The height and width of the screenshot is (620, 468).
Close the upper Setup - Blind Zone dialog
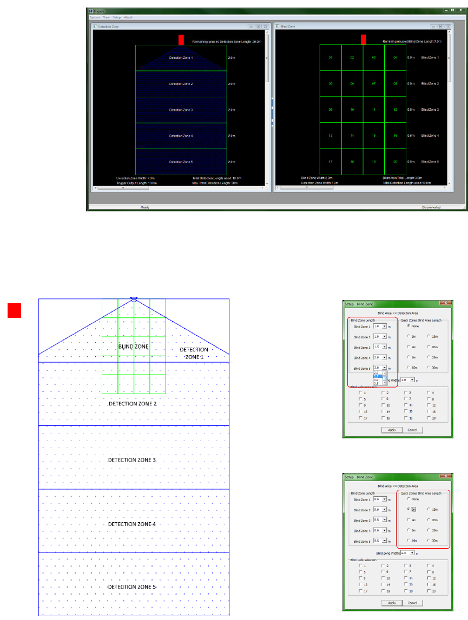pyautogui.click(x=446, y=303)
